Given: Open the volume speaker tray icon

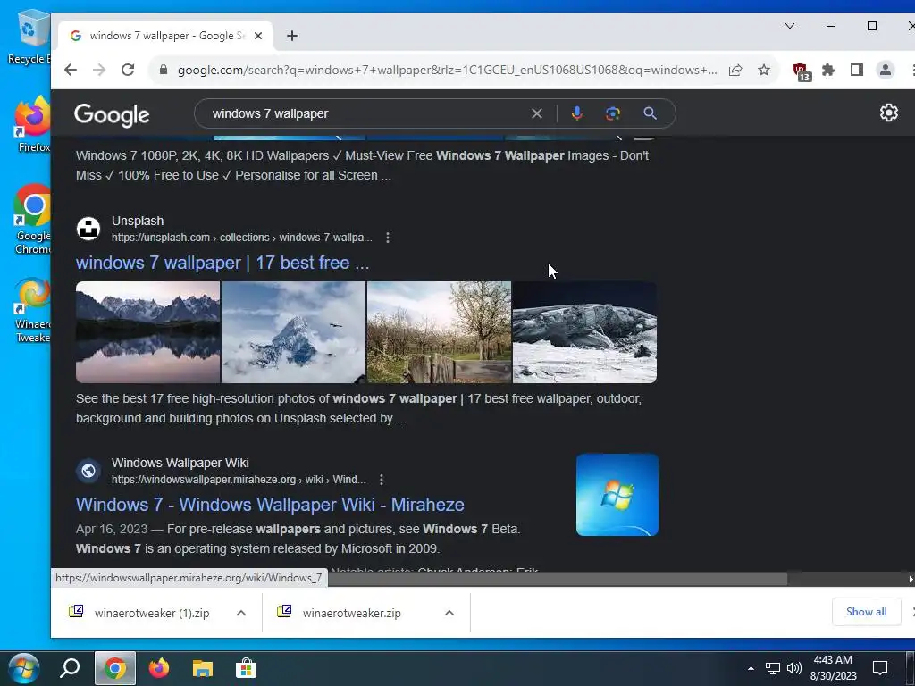Looking at the screenshot, I should 794,668.
